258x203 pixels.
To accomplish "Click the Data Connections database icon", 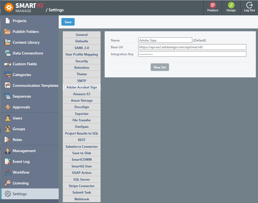I will click(8, 53).
